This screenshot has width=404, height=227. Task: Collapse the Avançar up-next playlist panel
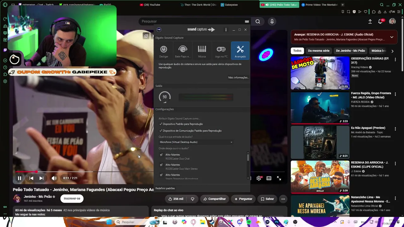(x=392, y=37)
